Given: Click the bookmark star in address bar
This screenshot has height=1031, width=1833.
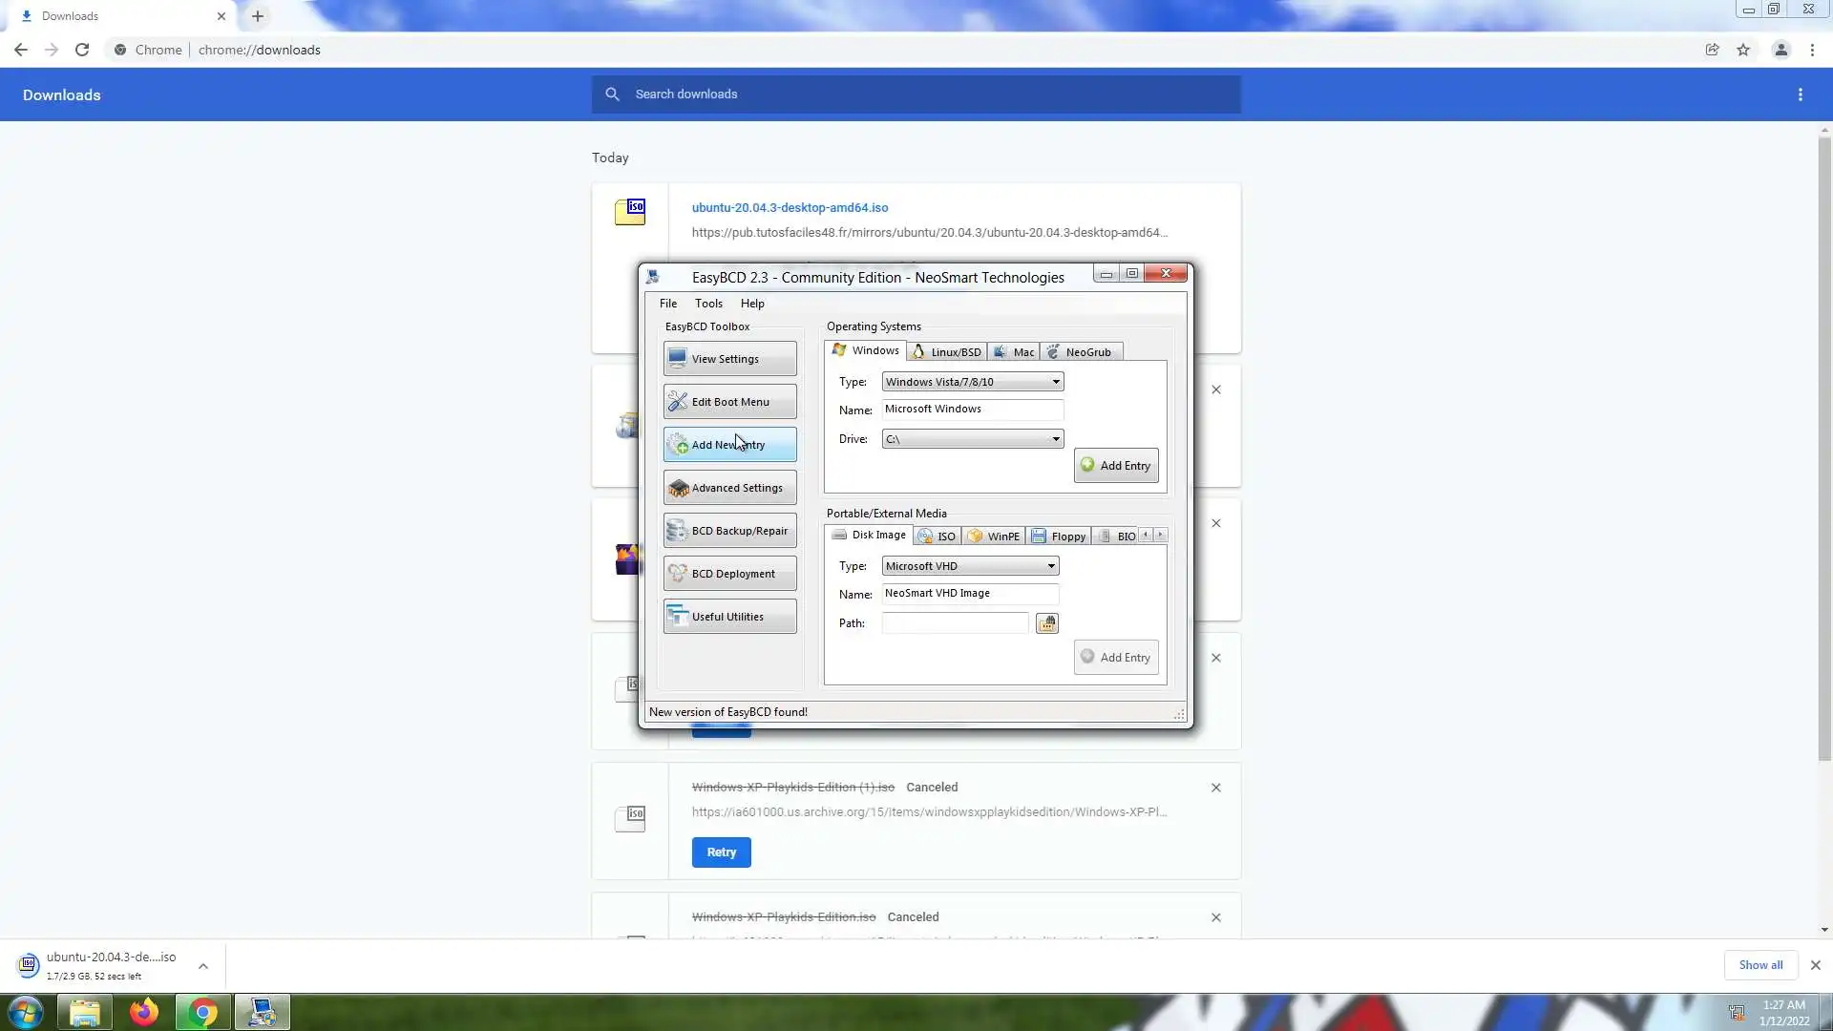Looking at the screenshot, I should click(1743, 50).
